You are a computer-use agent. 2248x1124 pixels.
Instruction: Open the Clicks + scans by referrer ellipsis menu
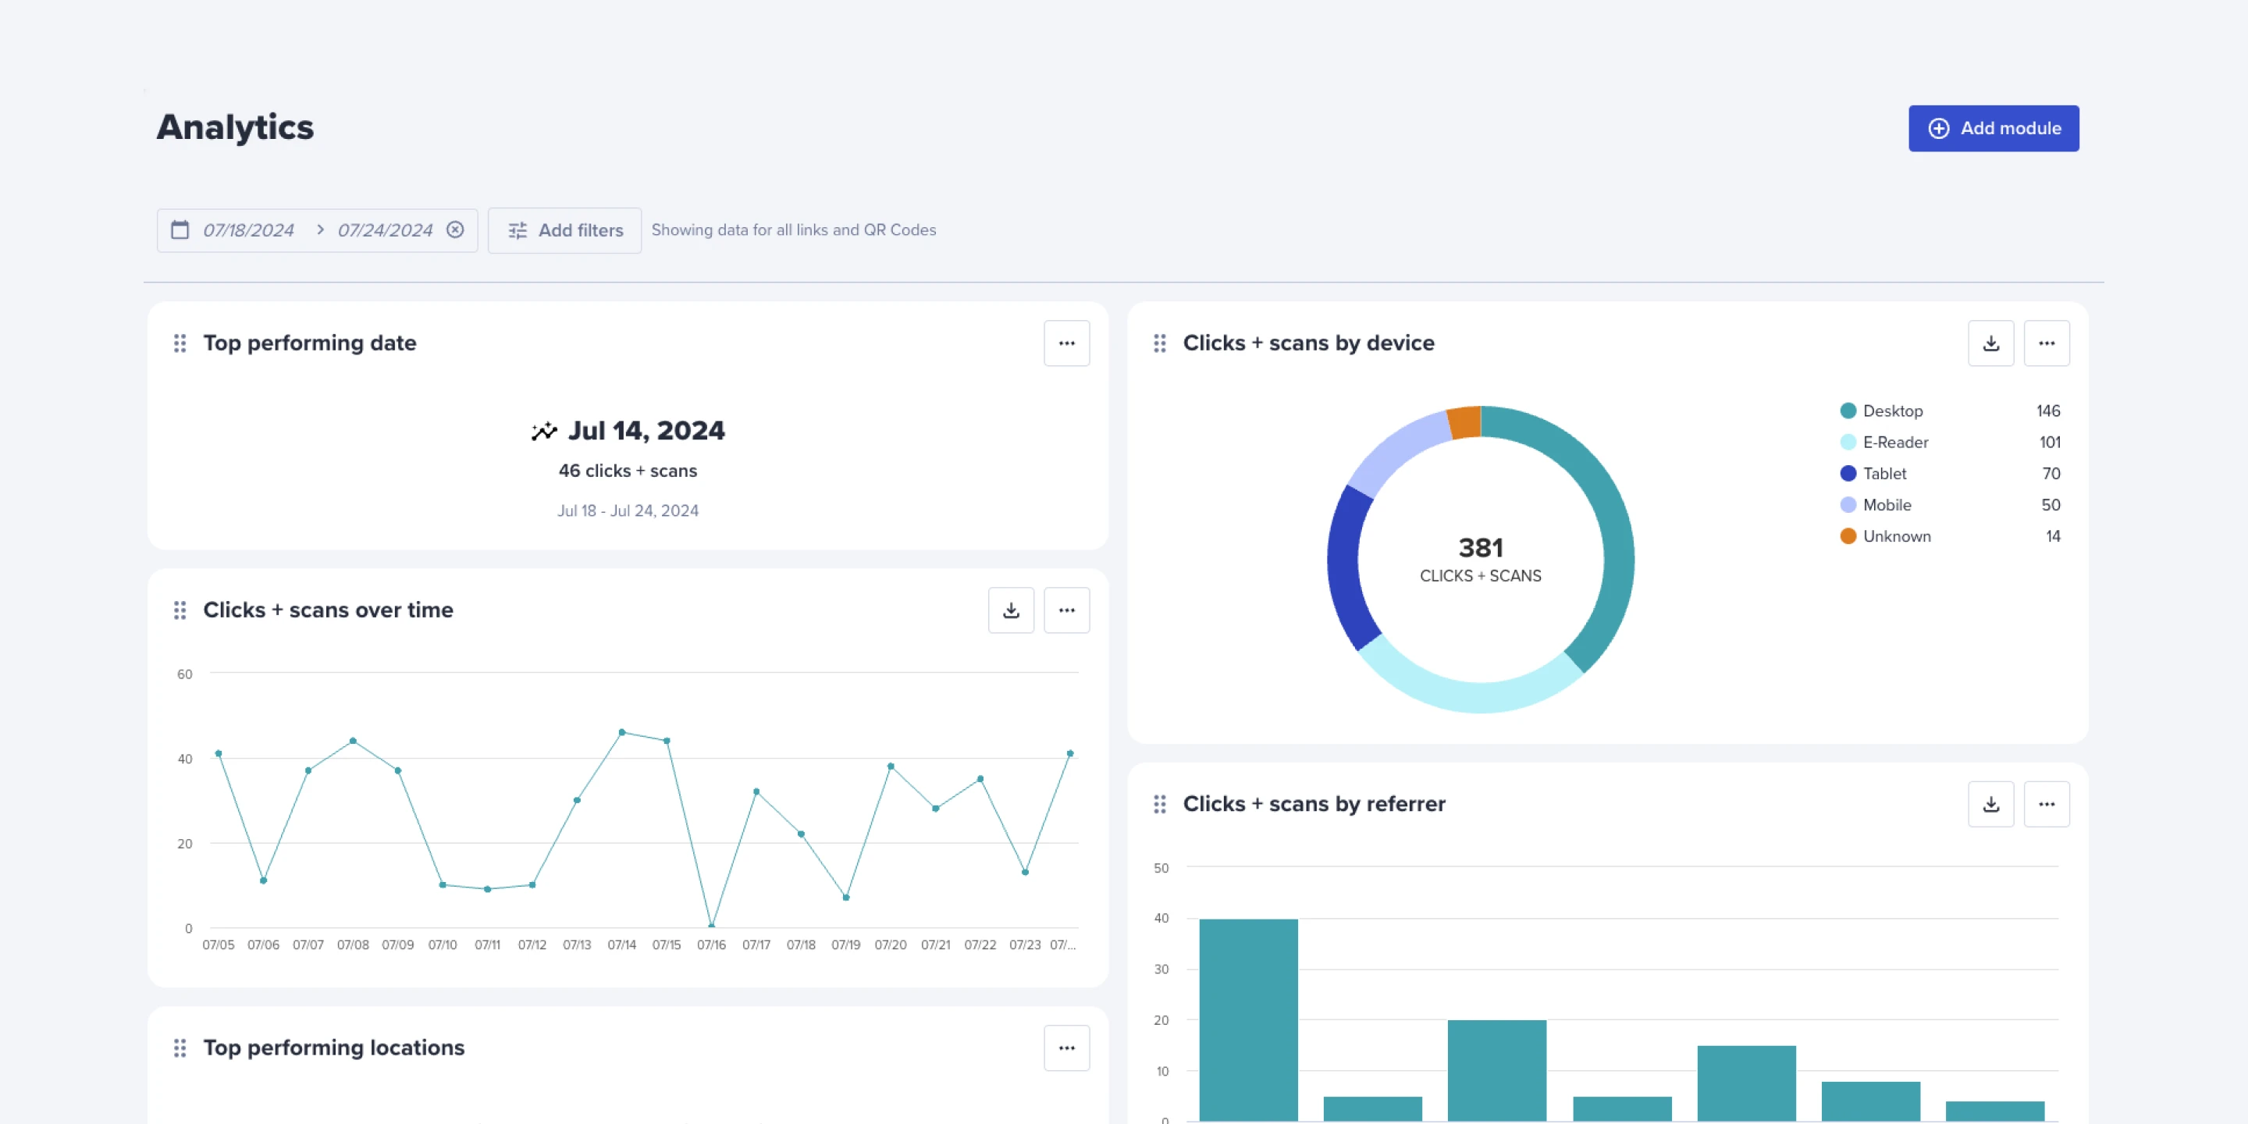(2047, 803)
